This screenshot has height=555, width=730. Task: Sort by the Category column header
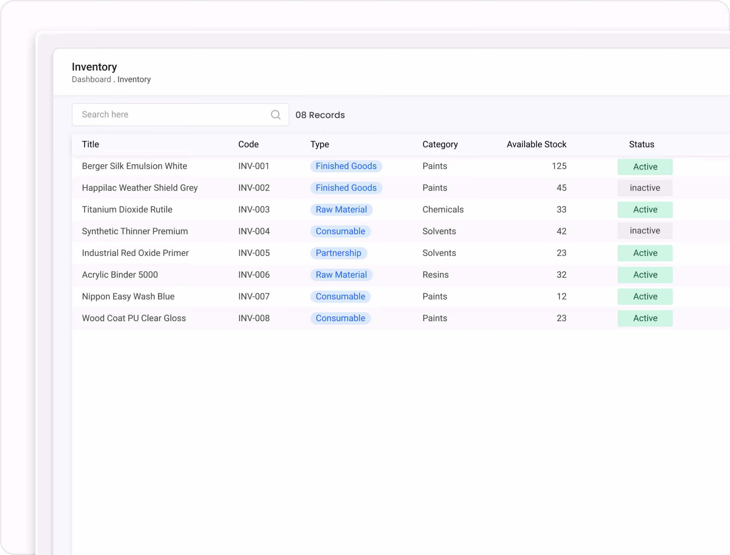440,144
